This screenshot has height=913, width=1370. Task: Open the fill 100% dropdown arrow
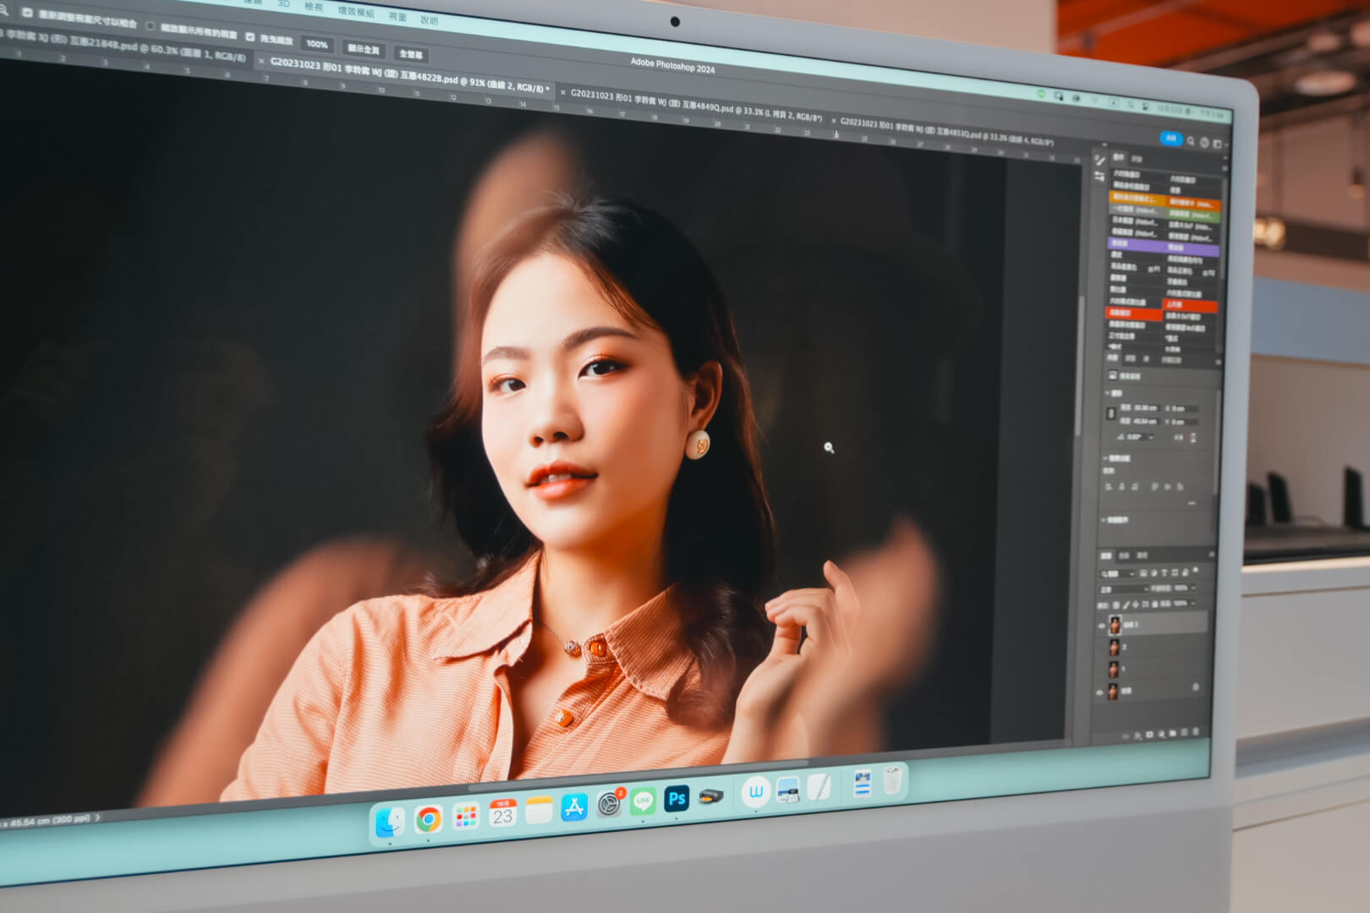tap(1193, 604)
